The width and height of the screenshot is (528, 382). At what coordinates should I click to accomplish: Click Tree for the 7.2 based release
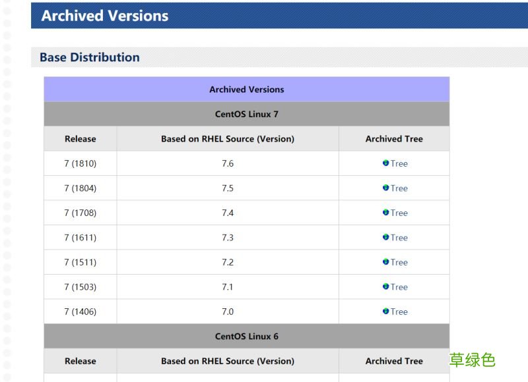tap(399, 262)
